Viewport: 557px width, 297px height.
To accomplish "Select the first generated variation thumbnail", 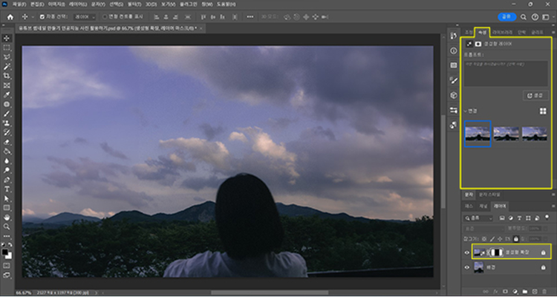I will click(478, 134).
